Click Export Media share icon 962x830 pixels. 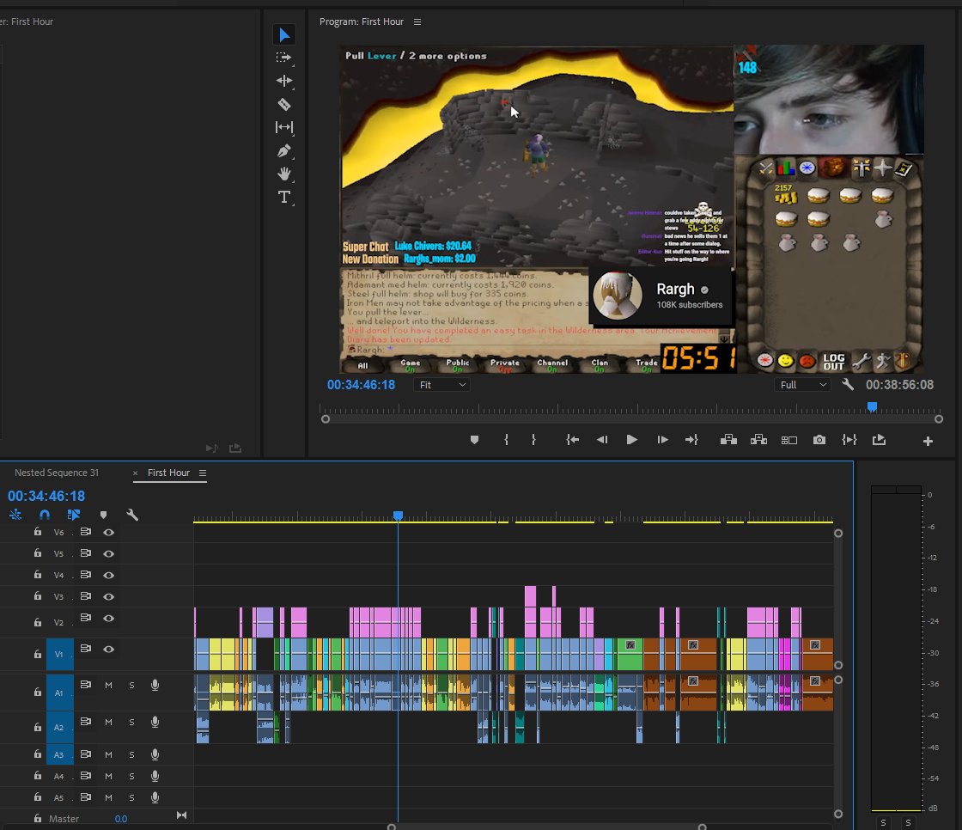879,440
